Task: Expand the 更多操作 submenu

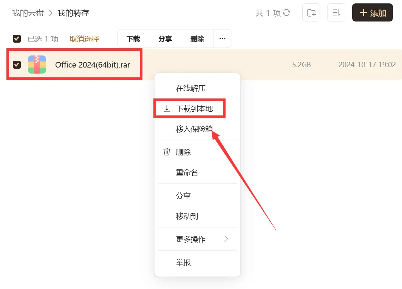Action: click(197, 239)
